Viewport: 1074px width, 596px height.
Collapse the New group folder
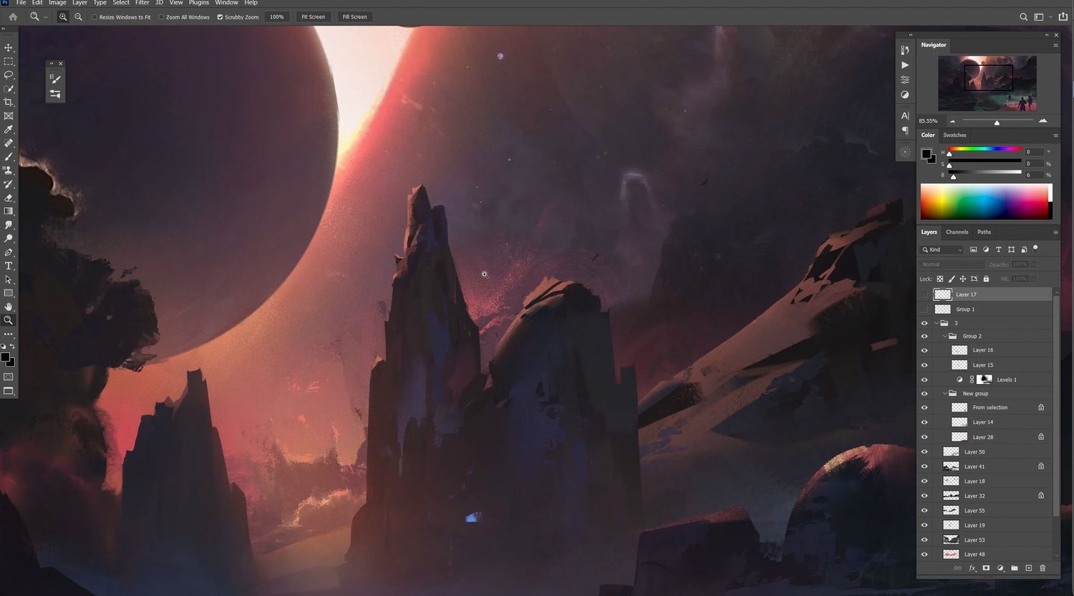tap(945, 393)
